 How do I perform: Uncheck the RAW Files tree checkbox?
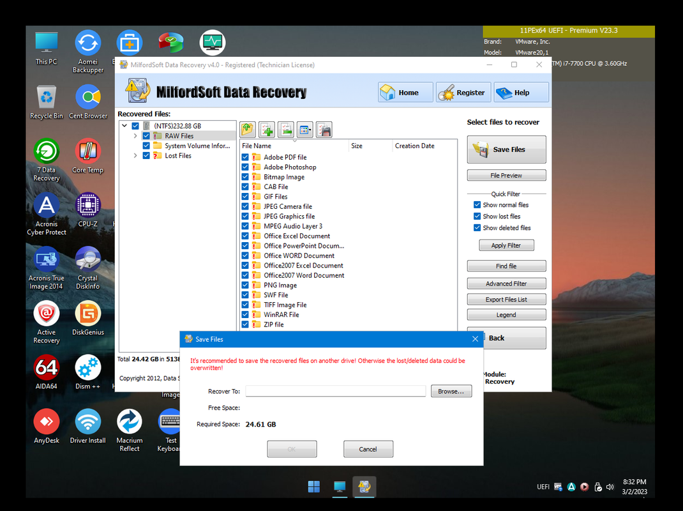146,135
